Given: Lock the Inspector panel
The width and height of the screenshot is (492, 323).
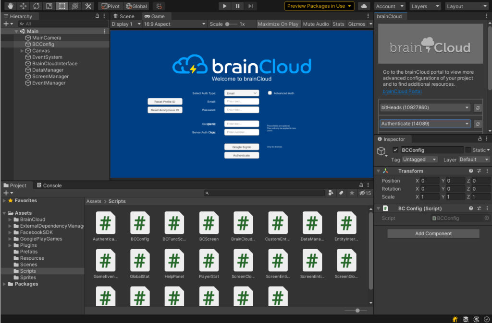Looking at the screenshot, I should click(x=480, y=138).
